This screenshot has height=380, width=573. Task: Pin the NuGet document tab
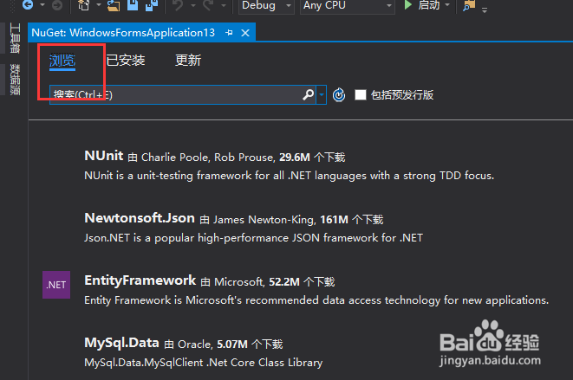[x=229, y=33]
